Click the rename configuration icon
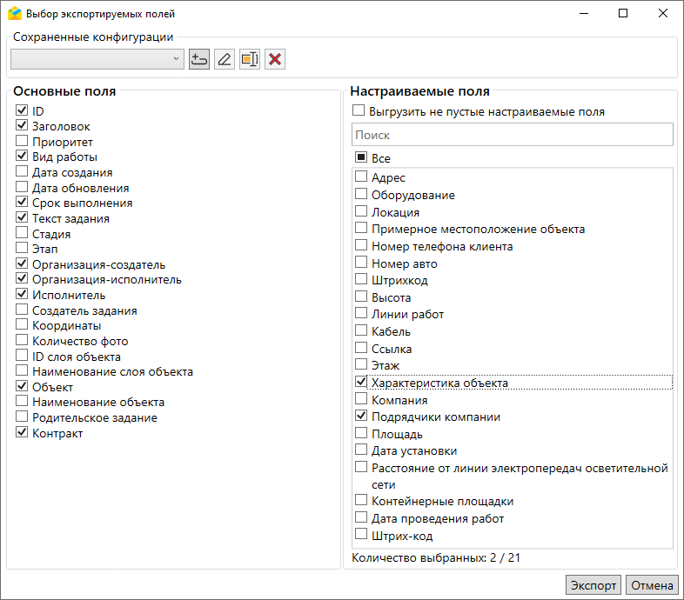This screenshot has width=684, height=600. point(250,59)
